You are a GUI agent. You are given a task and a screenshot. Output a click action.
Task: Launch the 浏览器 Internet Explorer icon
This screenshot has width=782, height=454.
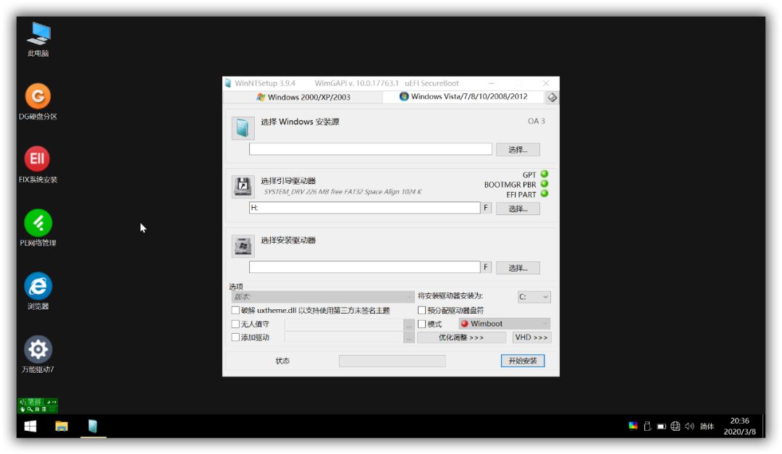pos(37,283)
